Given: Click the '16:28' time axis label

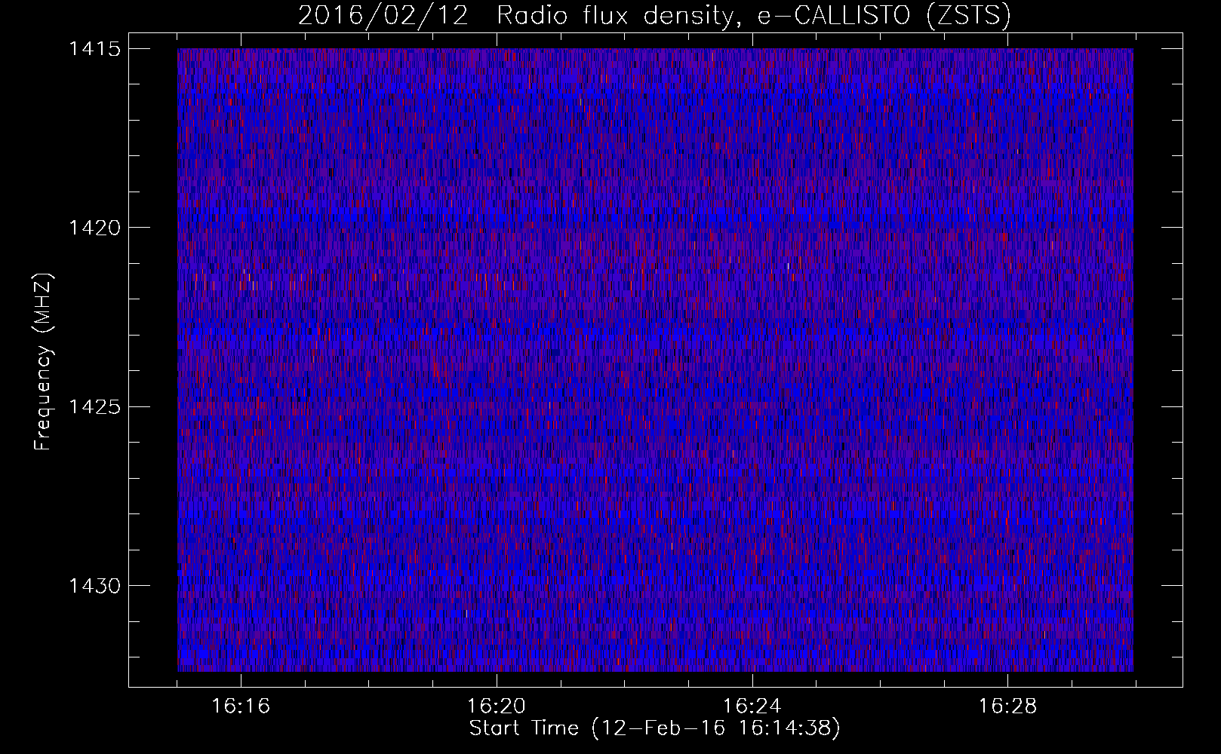Looking at the screenshot, I should pyautogui.click(x=1008, y=706).
